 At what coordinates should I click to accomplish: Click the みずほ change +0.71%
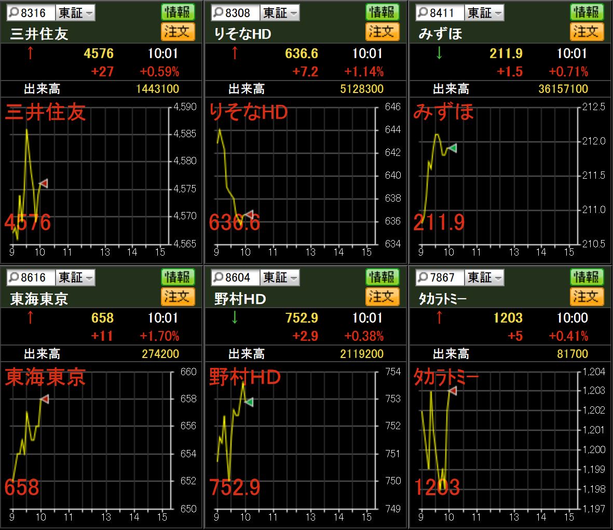[x=568, y=71]
